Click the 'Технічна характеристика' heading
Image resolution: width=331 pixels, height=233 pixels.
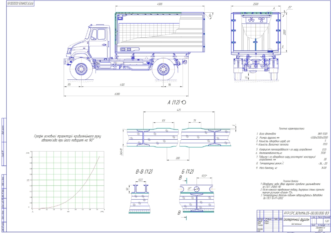(x=292, y=128)
